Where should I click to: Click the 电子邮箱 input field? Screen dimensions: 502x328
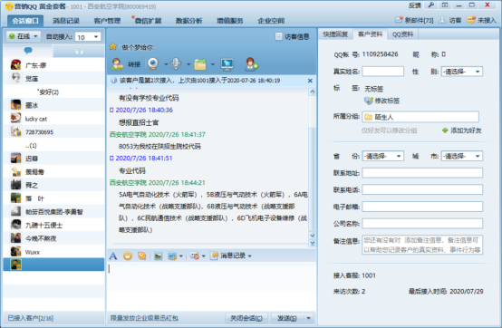coord(422,207)
